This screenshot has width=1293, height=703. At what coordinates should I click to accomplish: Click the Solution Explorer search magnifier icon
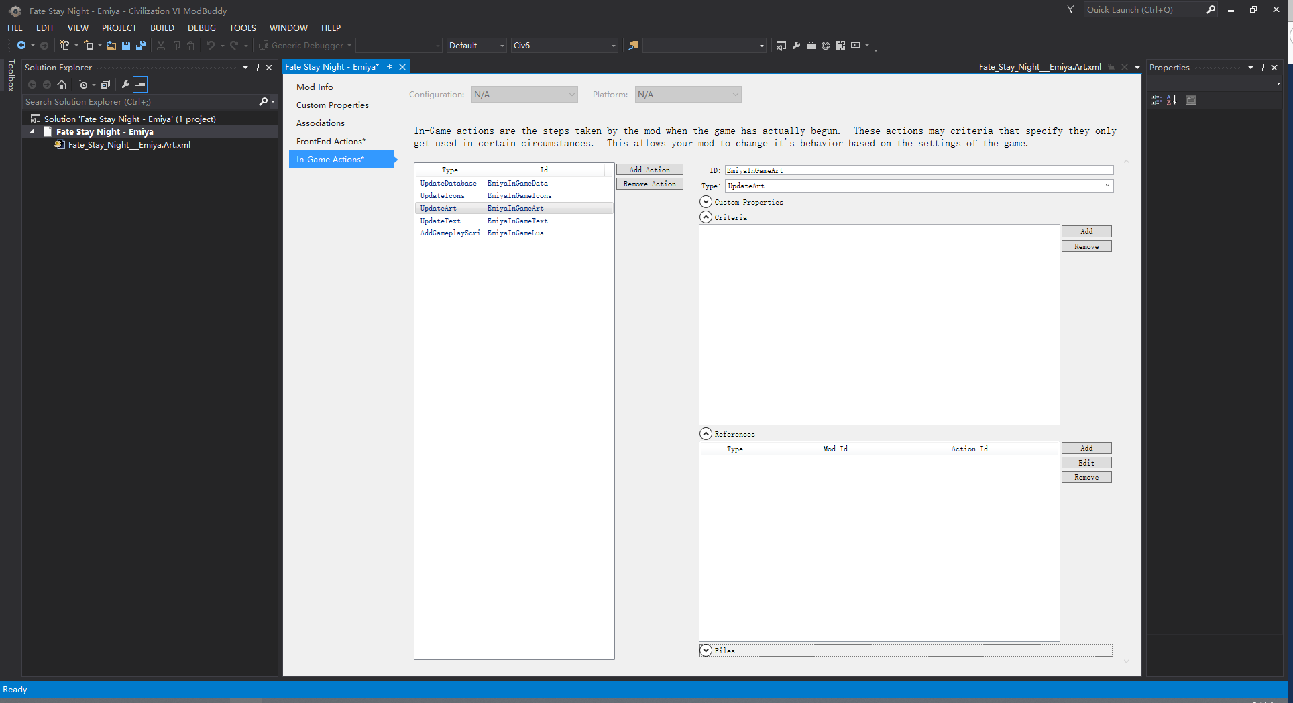tap(264, 102)
